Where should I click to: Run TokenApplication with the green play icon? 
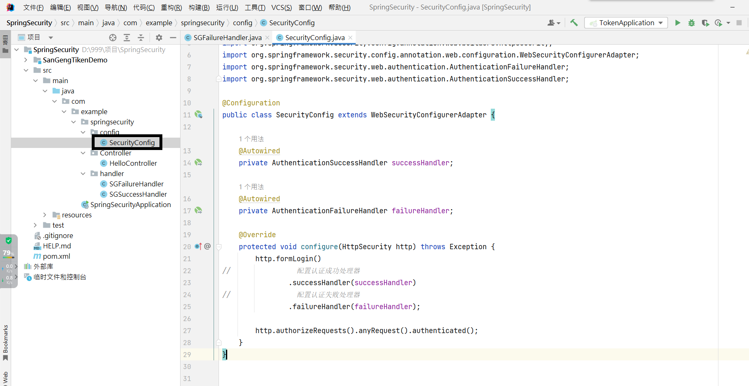pos(678,23)
